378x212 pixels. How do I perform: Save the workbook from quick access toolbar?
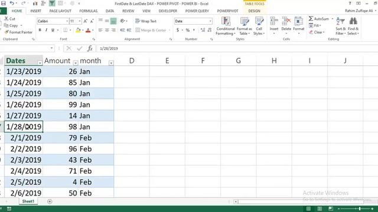4,4
